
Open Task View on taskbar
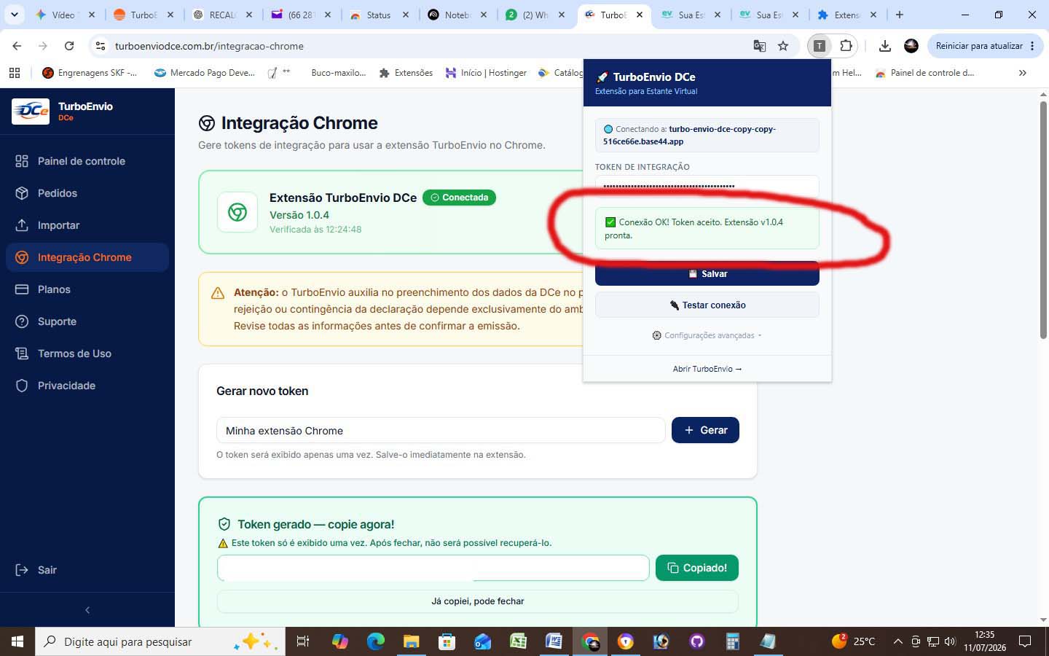(x=302, y=641)
